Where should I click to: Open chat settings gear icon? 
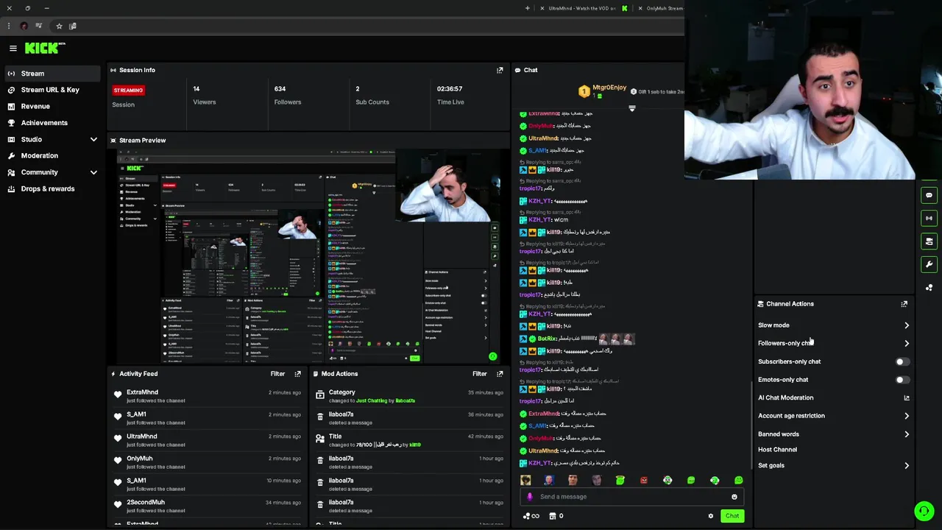(x=711, y=516)
